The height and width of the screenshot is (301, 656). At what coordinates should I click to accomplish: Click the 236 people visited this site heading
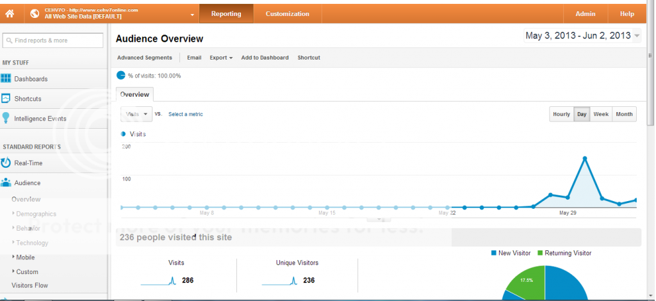(x=176, y=238)
